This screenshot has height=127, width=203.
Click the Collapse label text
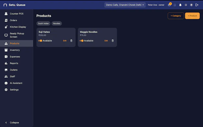tap(14, 122)
